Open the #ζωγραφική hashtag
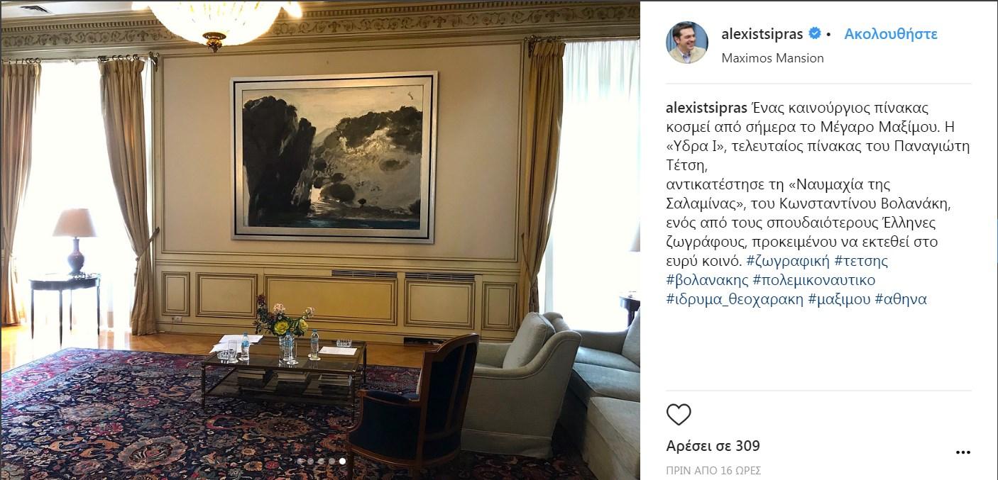 [x=788, y=261]
